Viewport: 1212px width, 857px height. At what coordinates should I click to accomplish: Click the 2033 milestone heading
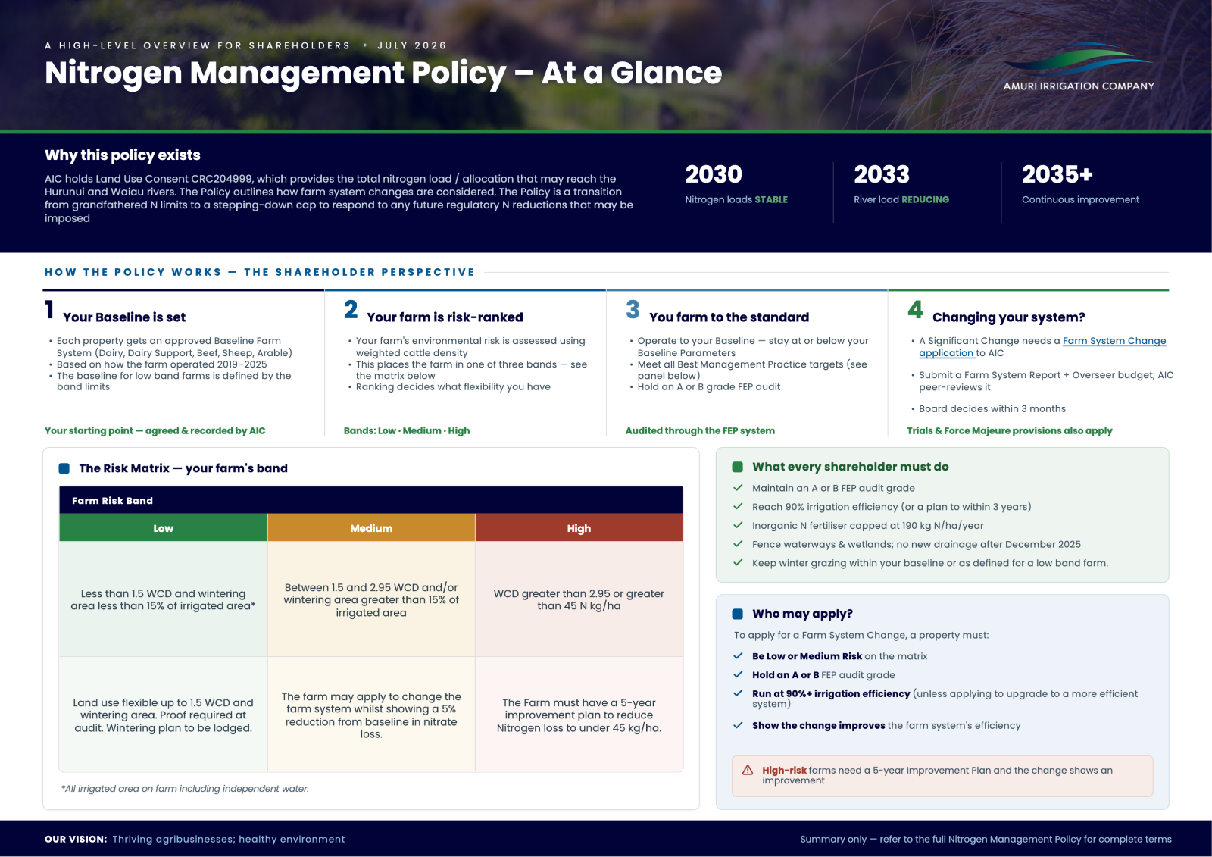(882, 174)
